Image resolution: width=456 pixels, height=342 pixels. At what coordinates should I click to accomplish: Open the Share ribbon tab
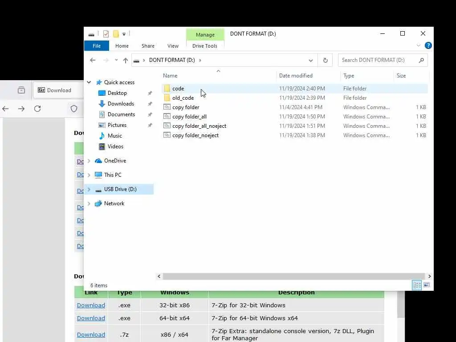pos(148,46)
